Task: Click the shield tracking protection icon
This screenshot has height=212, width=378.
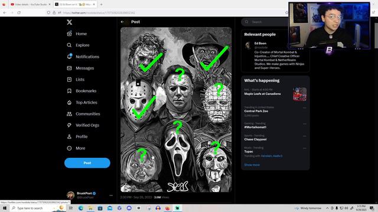Action: (48, 12)
